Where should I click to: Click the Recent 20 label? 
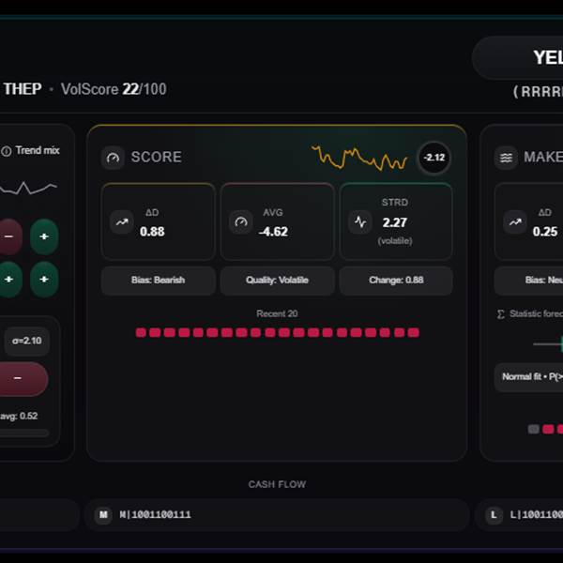tap(277, 313)
